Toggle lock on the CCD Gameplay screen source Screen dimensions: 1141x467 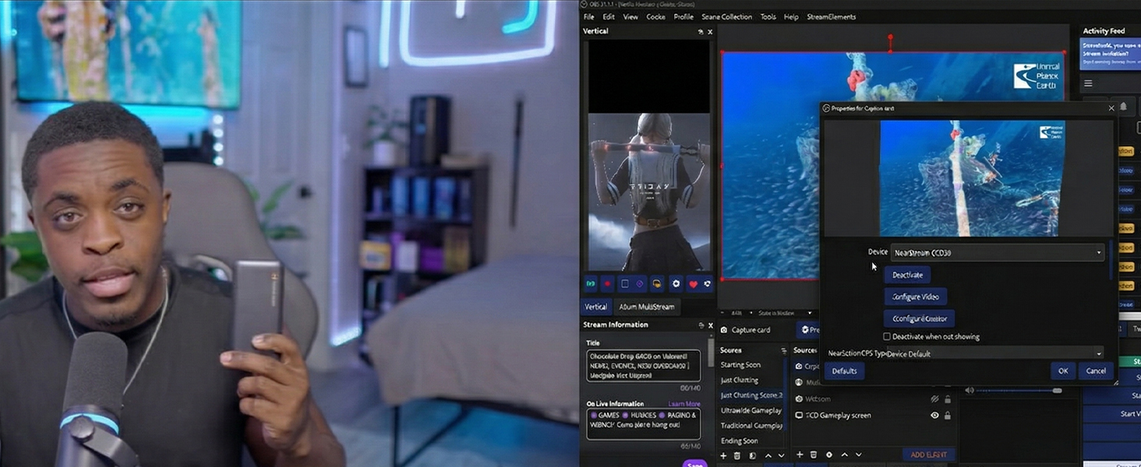[x=948, y=416]
